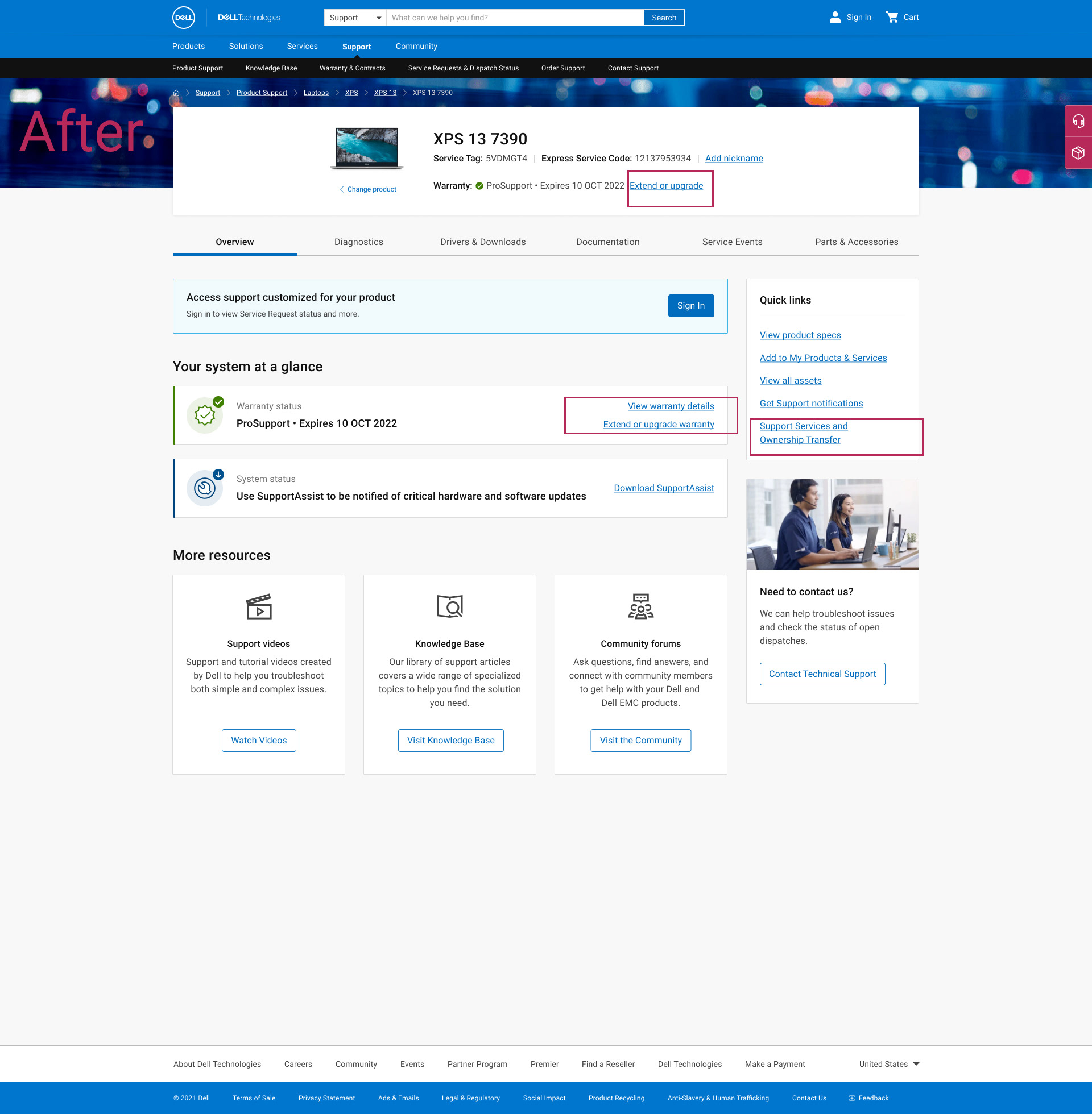Viewport: 1092px width, 1114px height.
Task: Switch to the Parts & Accessories tab
Action: [857, 242]
